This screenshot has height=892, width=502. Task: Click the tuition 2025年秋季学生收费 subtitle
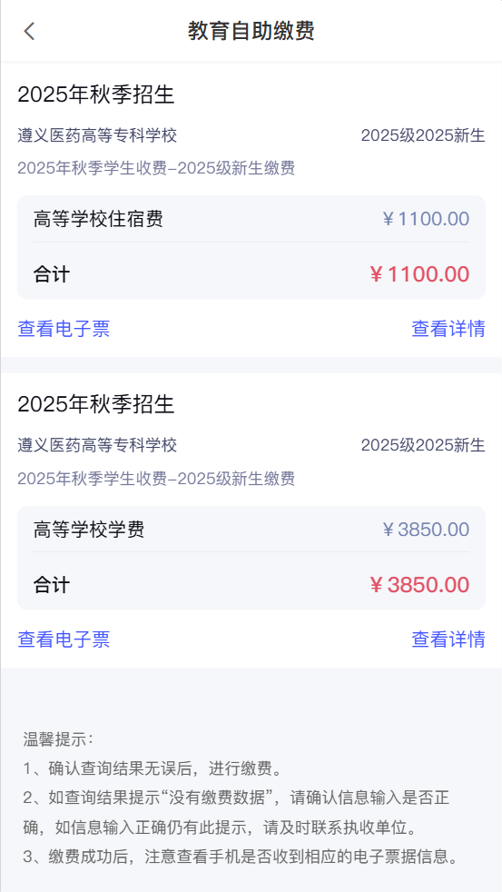[x=156, y=479]
